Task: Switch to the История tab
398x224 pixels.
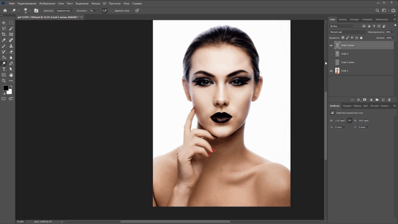Action: [x=374, y=106]
